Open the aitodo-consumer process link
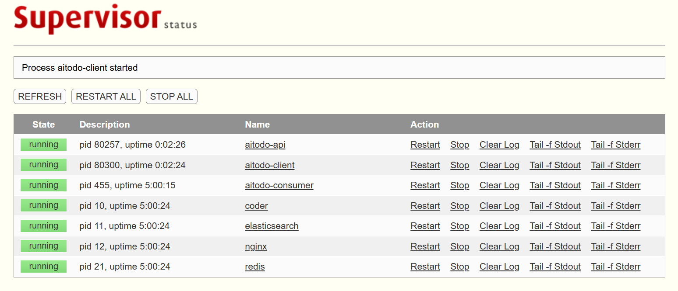 point(279,185)
